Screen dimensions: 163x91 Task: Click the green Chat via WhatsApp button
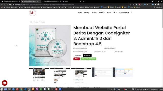(x=88, y=59)
